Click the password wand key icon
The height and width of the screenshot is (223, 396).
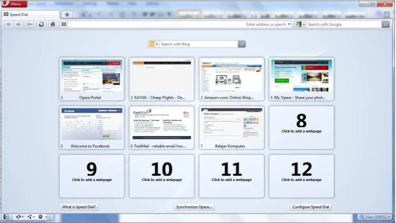[x=30, y=24]
